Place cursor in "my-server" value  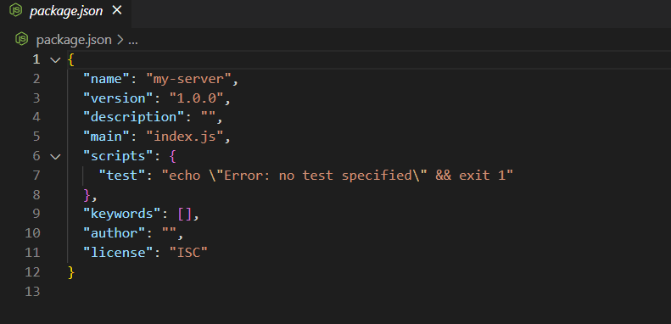tap(188, 79)
